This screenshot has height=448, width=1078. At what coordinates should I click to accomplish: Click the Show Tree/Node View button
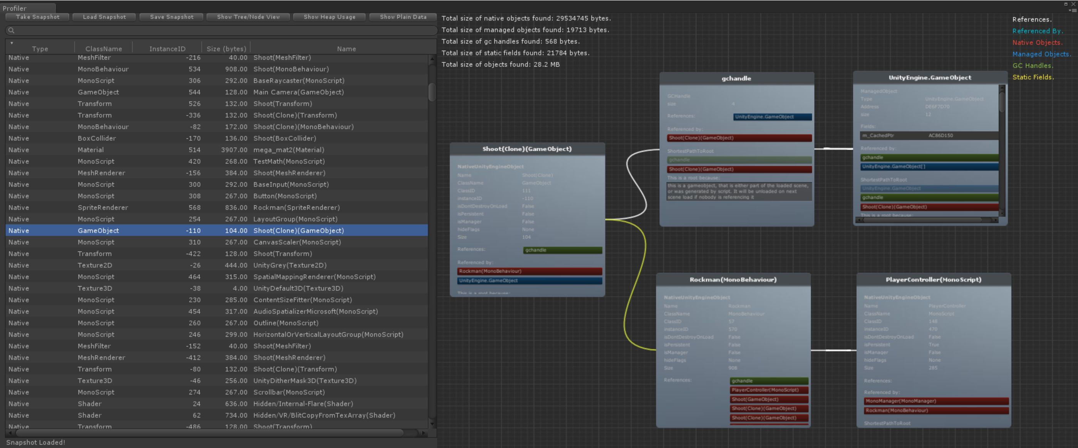point(248,17)
